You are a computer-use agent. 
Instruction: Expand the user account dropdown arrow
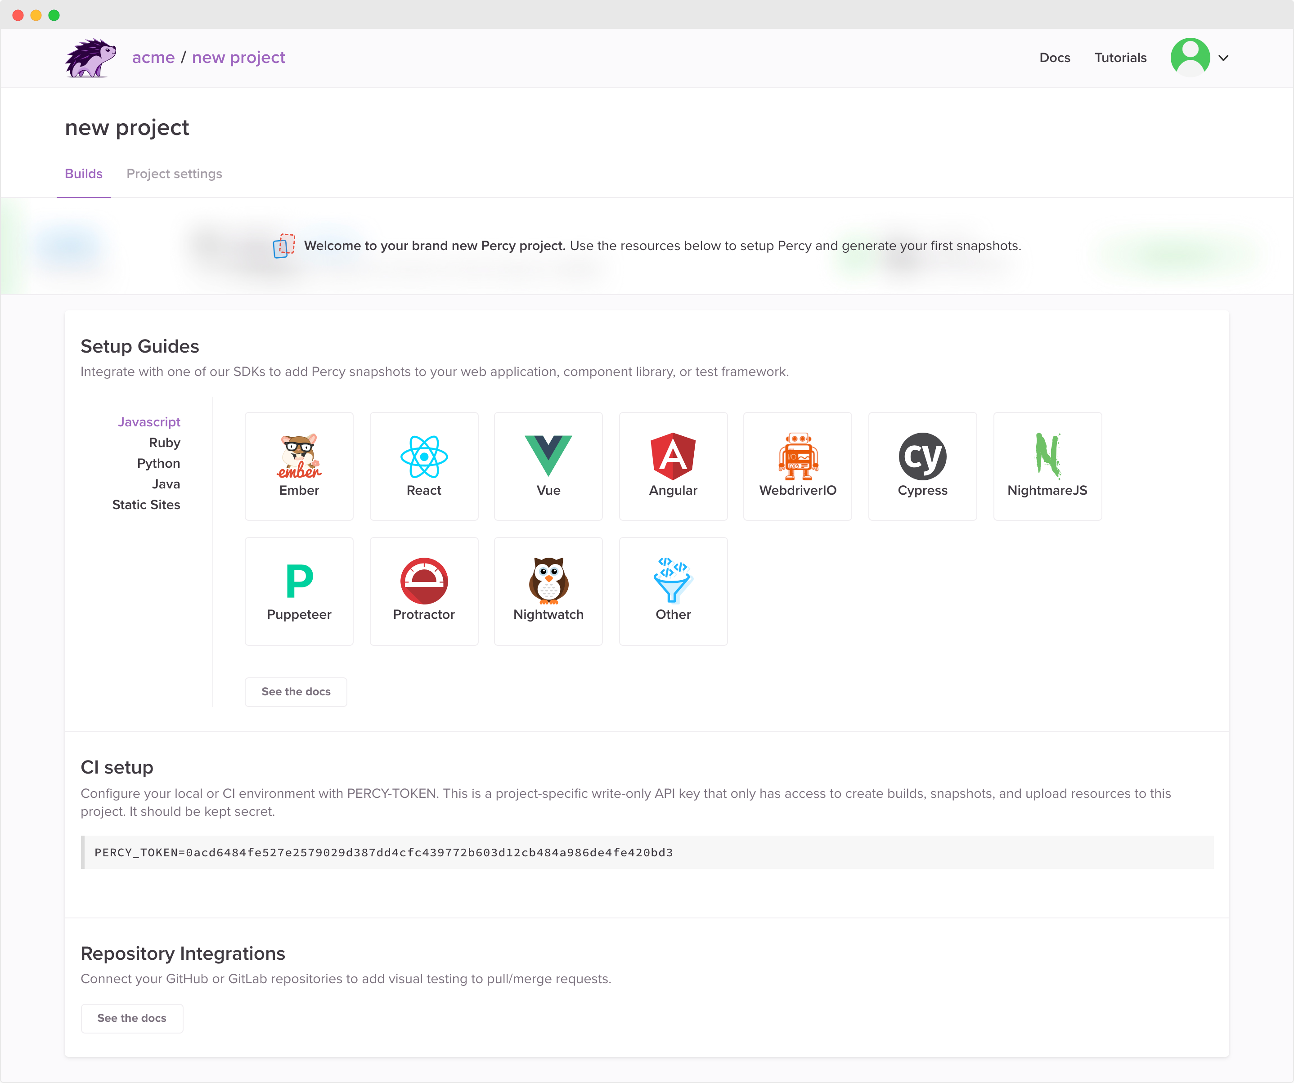click(x=1223, y=58)
